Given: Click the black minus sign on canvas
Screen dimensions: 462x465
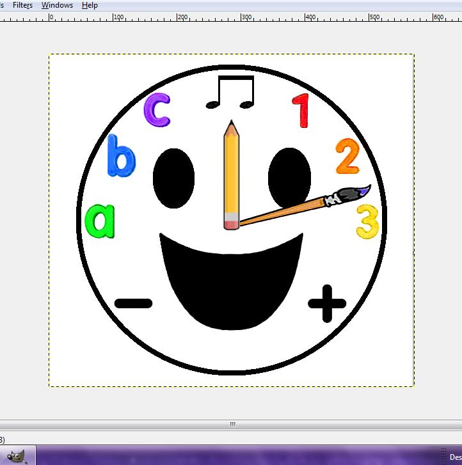Looking at the screenshot, I should coord(133,303).
